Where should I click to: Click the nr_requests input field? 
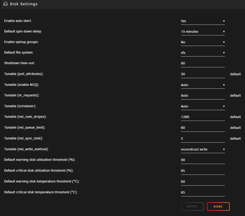pos(203,96)
